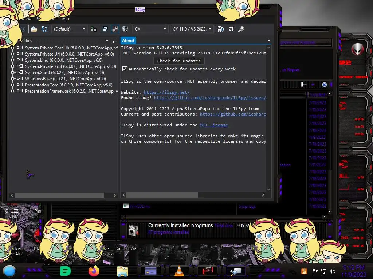Click right arrow of Assemblies horizontal scrollbar
Screen dimensions: 373x279
(x=115, y=195)
